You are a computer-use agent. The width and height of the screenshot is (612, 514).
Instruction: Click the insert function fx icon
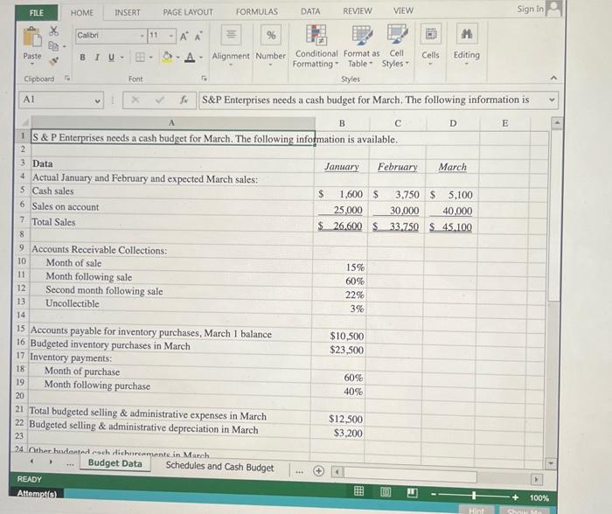tap(184, 100)
